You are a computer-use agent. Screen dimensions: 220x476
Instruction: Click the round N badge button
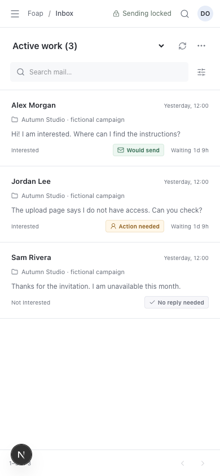point(21,455)
